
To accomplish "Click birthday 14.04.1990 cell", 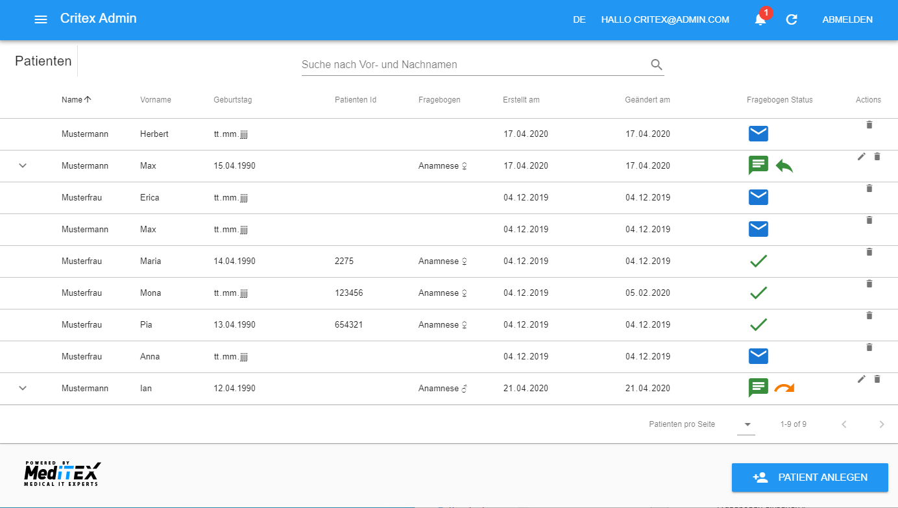I will 234,261.
